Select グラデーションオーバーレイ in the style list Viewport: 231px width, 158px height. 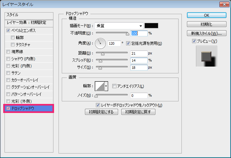[x=30, y=87]
